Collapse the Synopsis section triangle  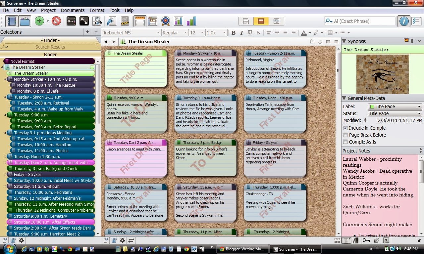(344, 41)
